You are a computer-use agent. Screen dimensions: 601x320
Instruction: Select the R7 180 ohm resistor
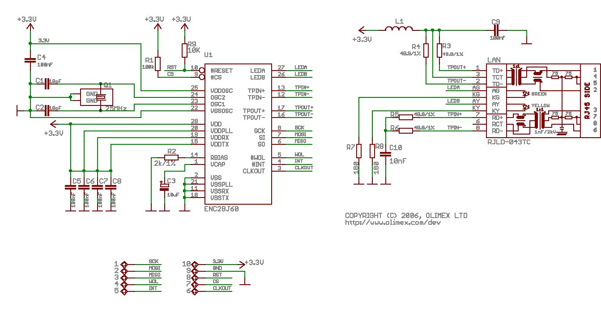(358, 151)
